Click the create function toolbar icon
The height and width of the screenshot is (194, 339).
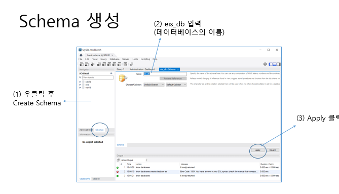[x=119, y=64]
